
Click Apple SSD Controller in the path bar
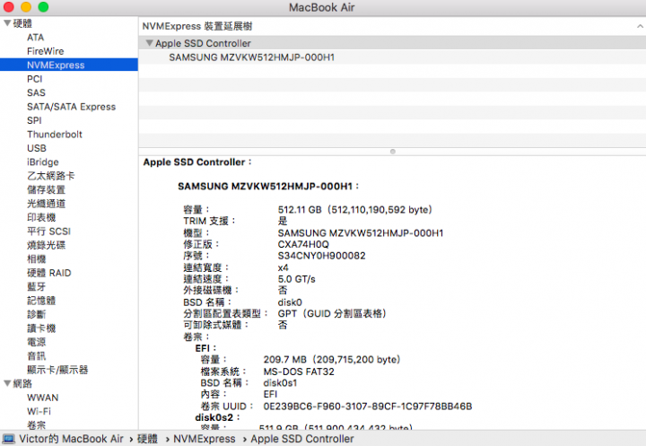click(x=302, y=439)
